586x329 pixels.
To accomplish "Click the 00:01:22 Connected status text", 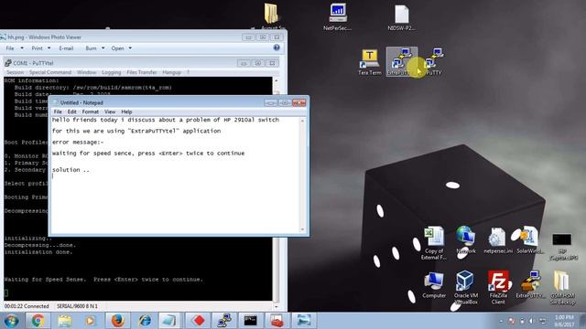I will point(27,306).
